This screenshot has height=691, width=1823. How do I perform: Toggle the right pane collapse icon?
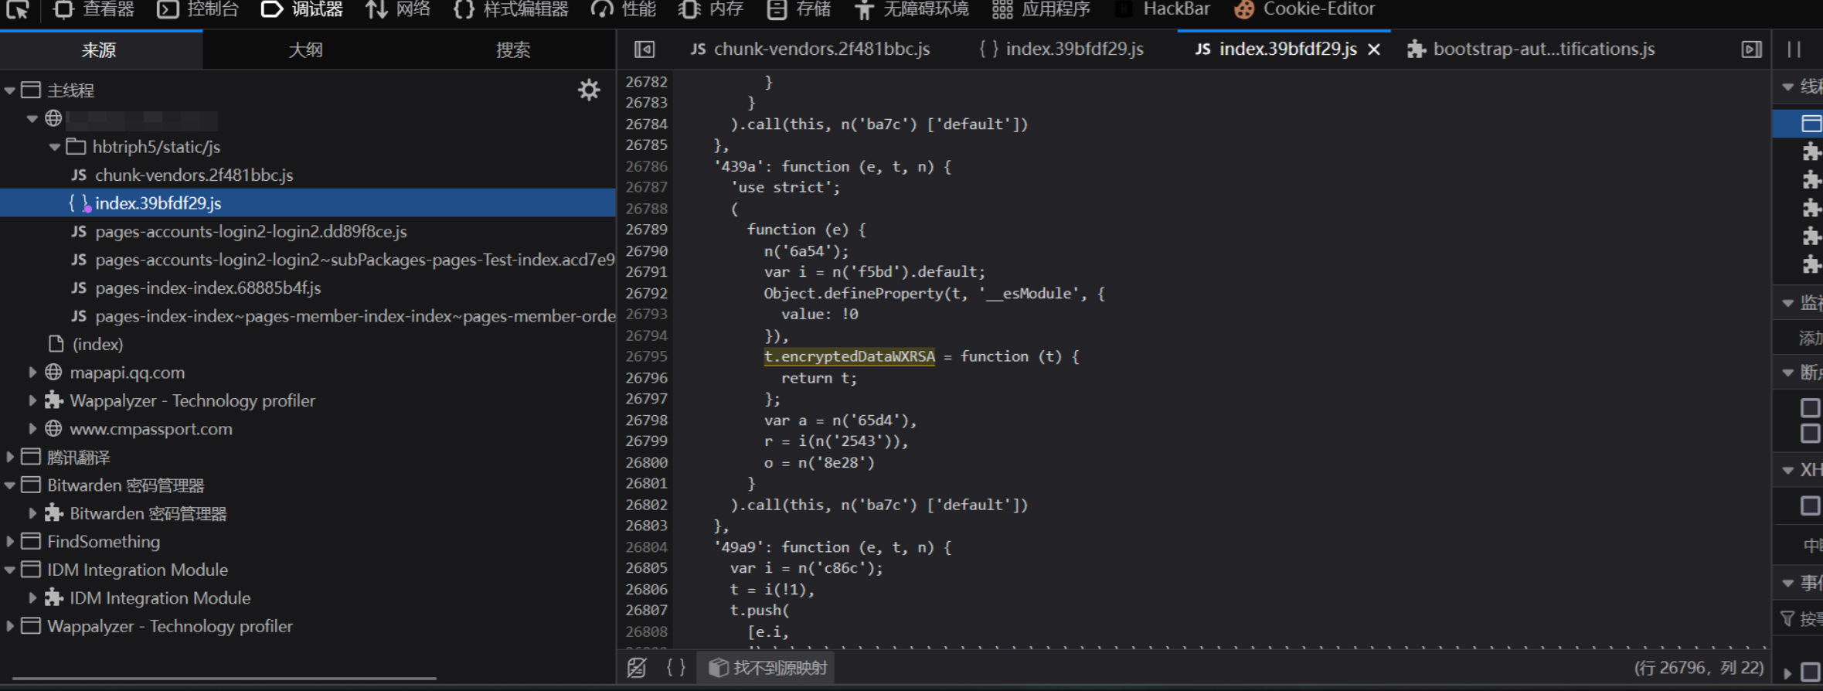click(x=1752, y=49)
